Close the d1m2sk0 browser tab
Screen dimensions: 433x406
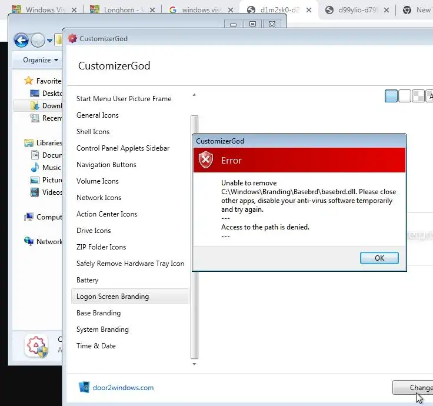(x=309, y=10)
